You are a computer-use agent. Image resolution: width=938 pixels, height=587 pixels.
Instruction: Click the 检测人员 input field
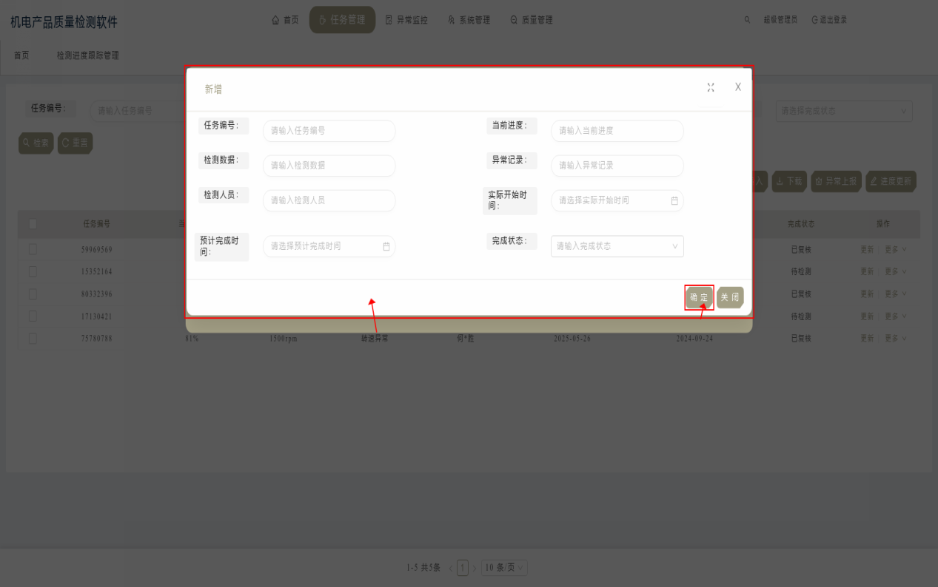[x=329, y=200]
